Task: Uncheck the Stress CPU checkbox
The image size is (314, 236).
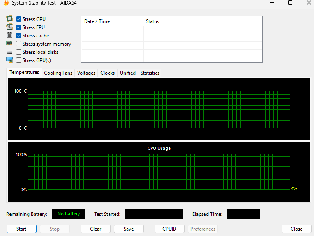Action: click(x=18, y=19)
